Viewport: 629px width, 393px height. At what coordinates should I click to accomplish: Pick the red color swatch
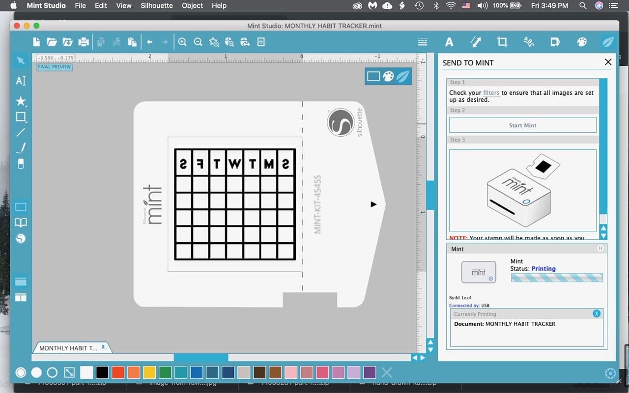[118, 372]
